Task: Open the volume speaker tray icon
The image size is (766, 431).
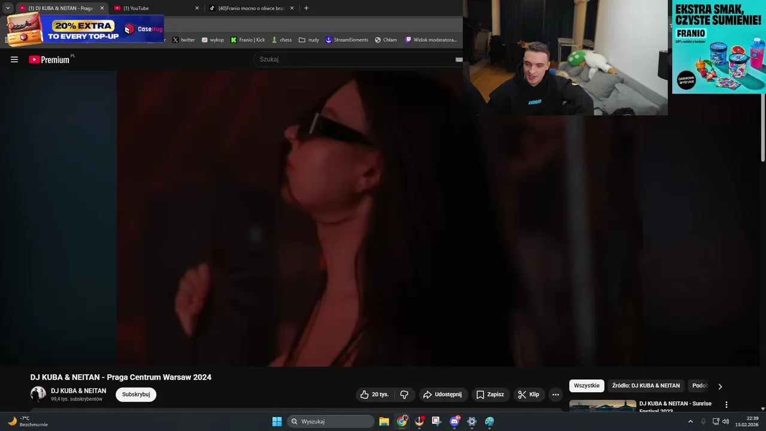Action: 725,421
